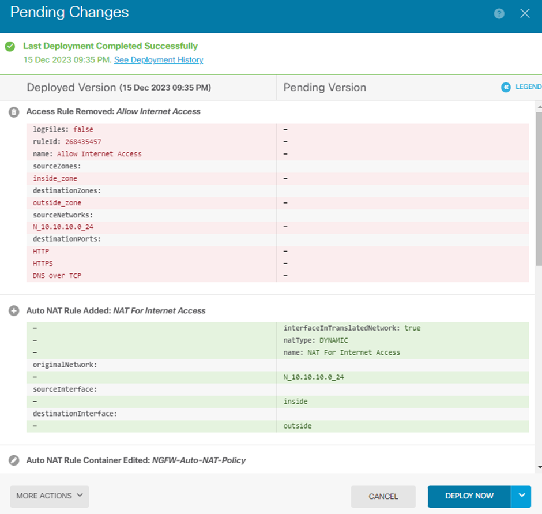This screenshot has width=542, height=514.
Task: Click the sourceInterface: label
Action: 65,389
